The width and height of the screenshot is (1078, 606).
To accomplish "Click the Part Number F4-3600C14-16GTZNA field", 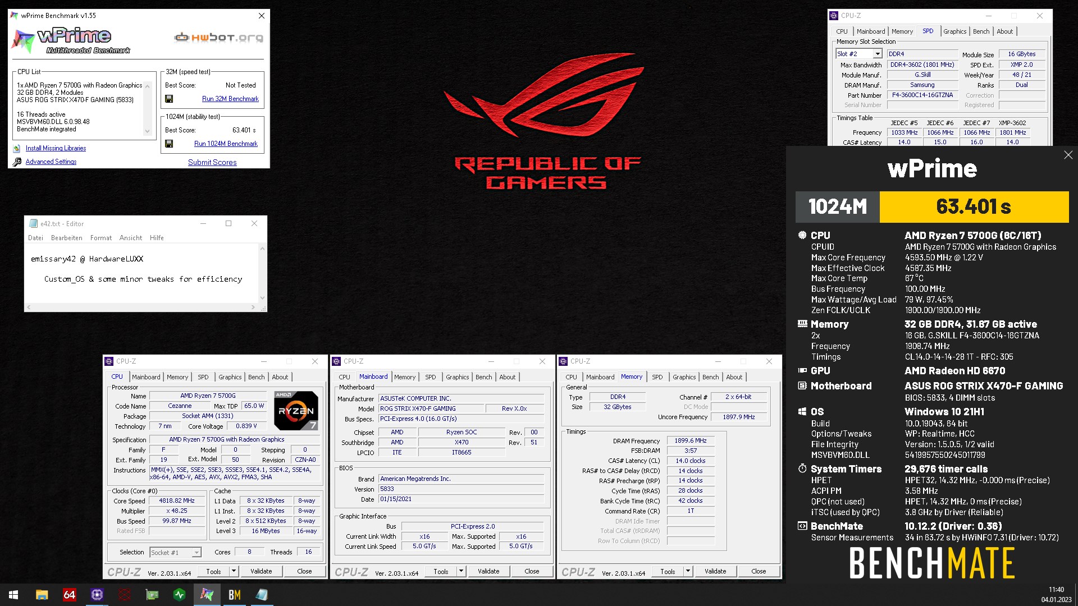I will click(922, 95).
